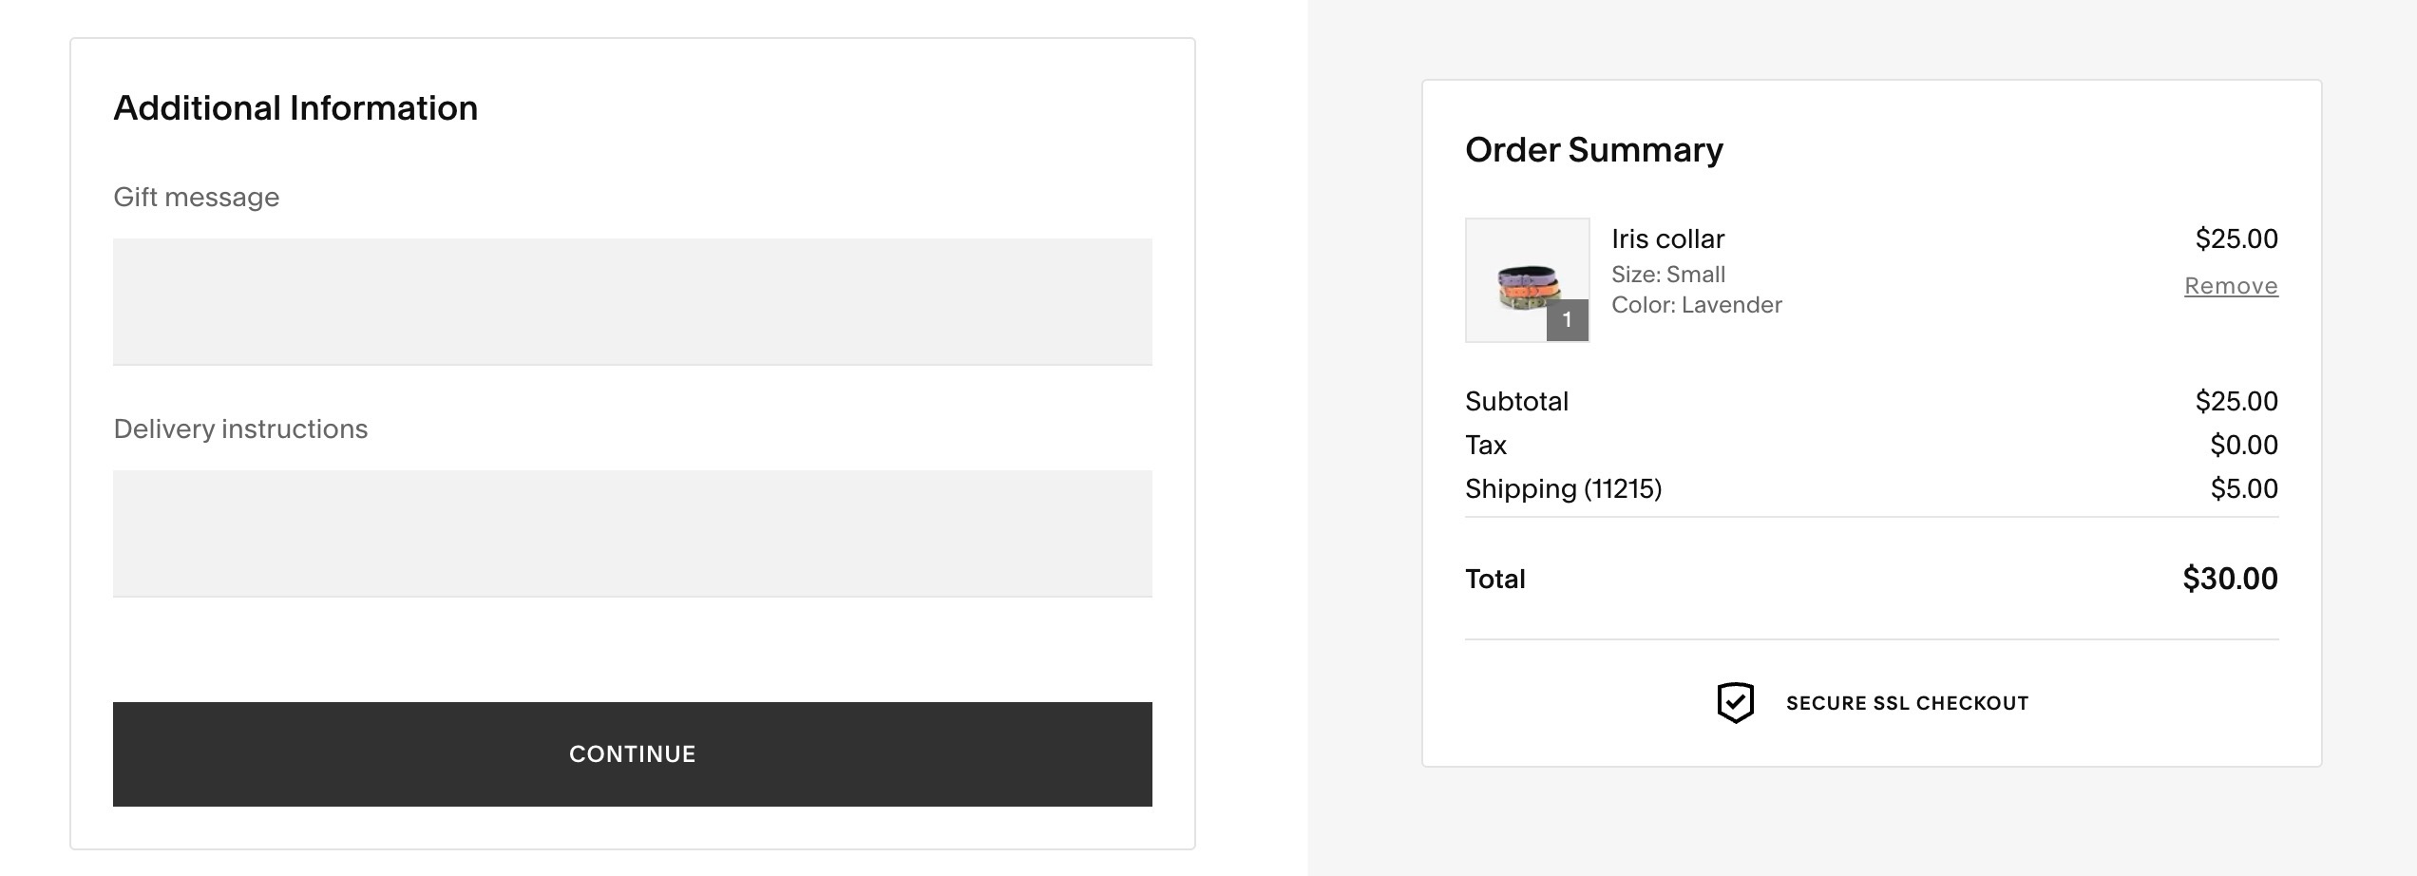Click inside the Gift message field

pos(632,300)
